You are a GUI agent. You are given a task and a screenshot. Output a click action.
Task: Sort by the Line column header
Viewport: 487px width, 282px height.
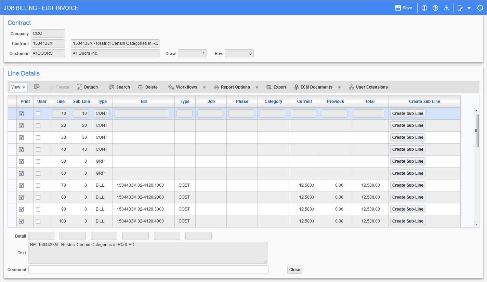click(x=61, y=102)
